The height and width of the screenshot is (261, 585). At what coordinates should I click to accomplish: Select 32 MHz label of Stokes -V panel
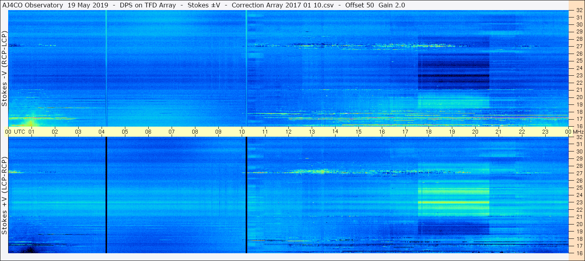[x=579, y=11]
